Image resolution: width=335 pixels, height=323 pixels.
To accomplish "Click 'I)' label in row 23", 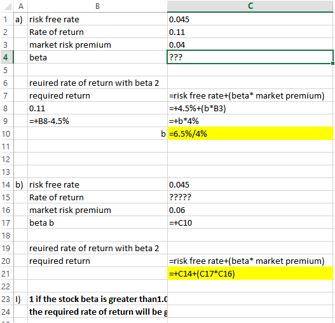I will (18, 299).
